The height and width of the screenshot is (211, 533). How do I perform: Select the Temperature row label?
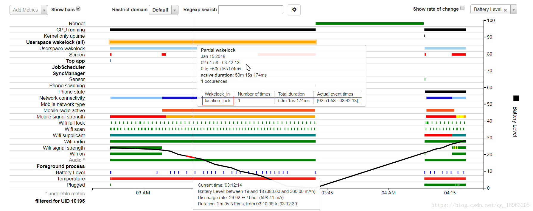pos(71,179)
